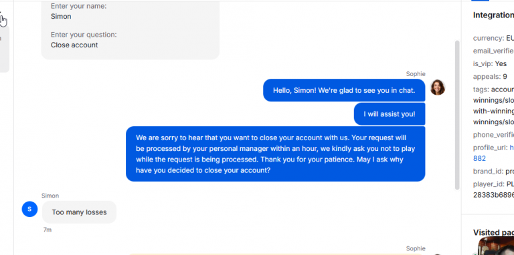
Task: Open the profile_url link
Action: 512,148
